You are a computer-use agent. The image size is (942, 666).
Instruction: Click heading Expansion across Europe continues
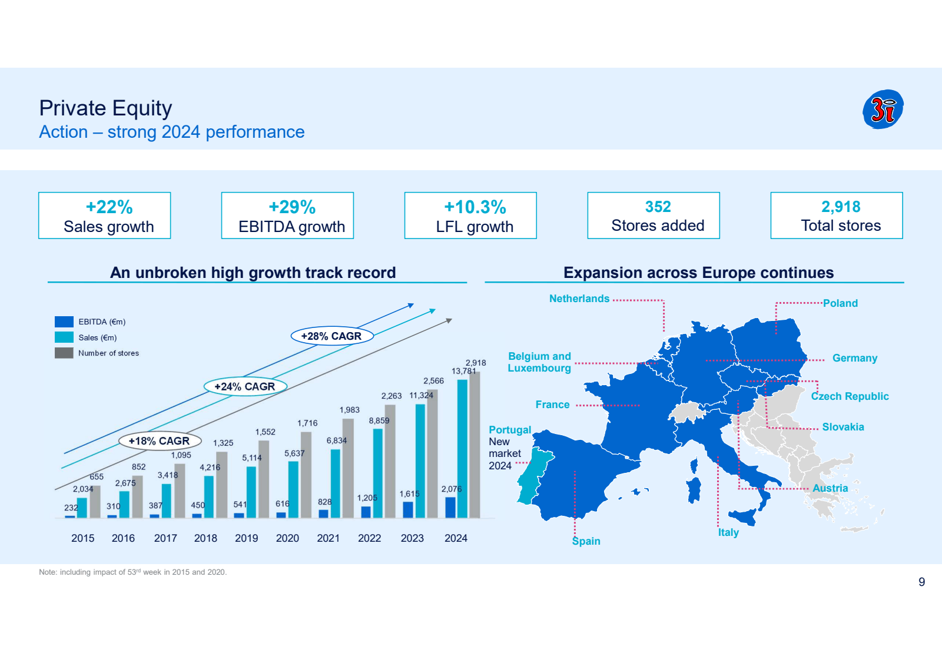coord(699,273)
